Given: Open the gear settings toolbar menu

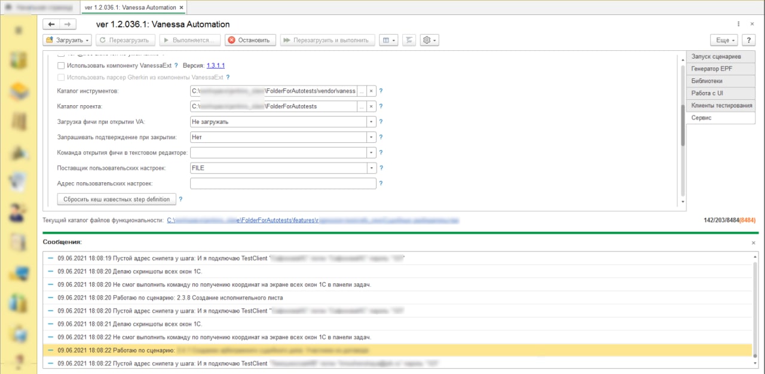Looking at the screenshot, I should (x=430, y=40).
